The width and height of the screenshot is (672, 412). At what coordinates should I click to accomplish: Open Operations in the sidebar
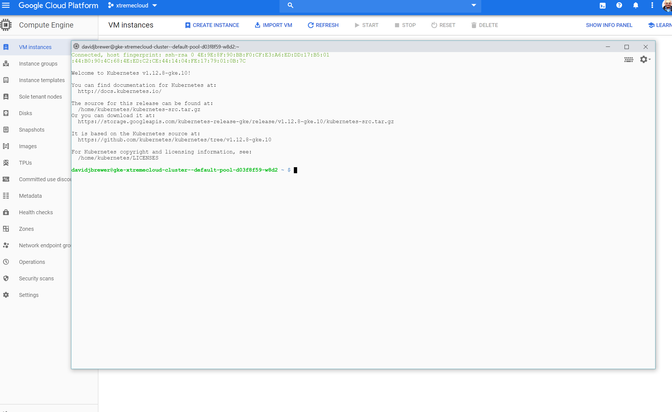[x=32, y=262]
